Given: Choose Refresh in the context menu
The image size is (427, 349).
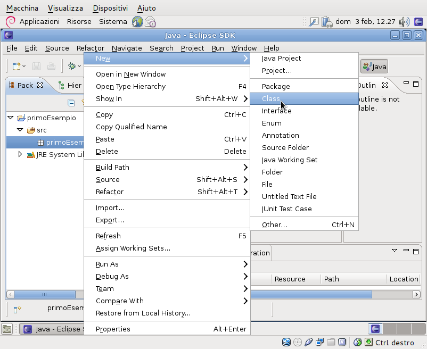Looking at the screenshot, I should [167, 236].
